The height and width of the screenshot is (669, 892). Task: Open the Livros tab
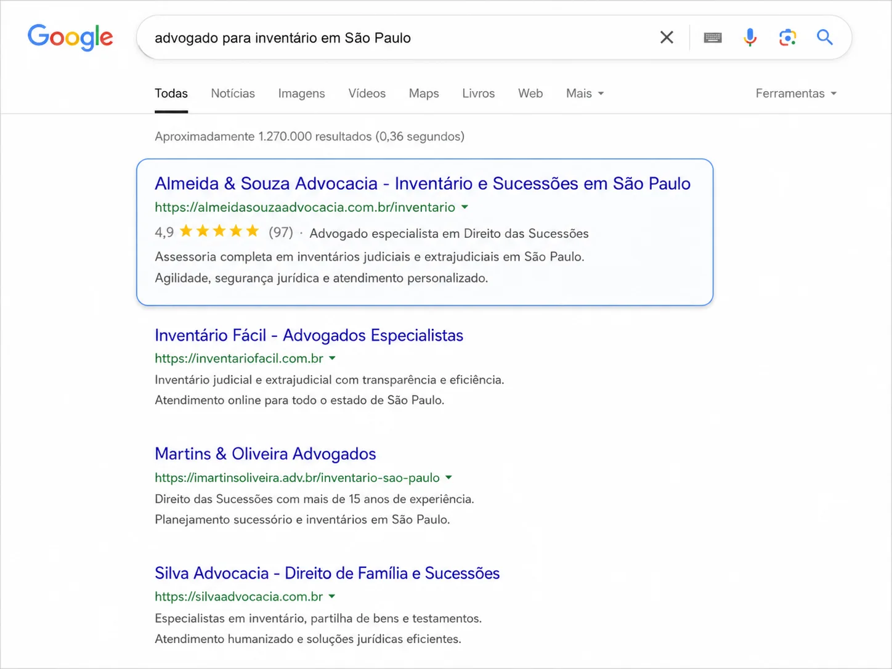coord(479,94)
